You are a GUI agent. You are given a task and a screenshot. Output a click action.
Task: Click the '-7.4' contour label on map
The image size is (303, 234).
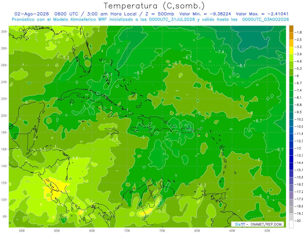point(219,52)
